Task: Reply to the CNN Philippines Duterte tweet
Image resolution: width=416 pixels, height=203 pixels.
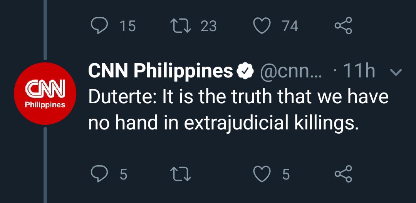Action: coord(99,174)
